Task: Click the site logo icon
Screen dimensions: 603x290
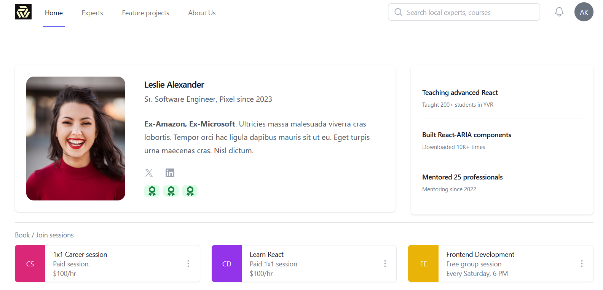Action: pos(23,12)
